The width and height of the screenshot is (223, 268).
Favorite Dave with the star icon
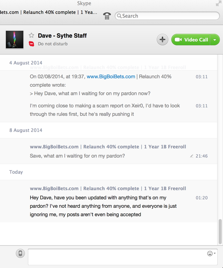click(x=31, y=35)
